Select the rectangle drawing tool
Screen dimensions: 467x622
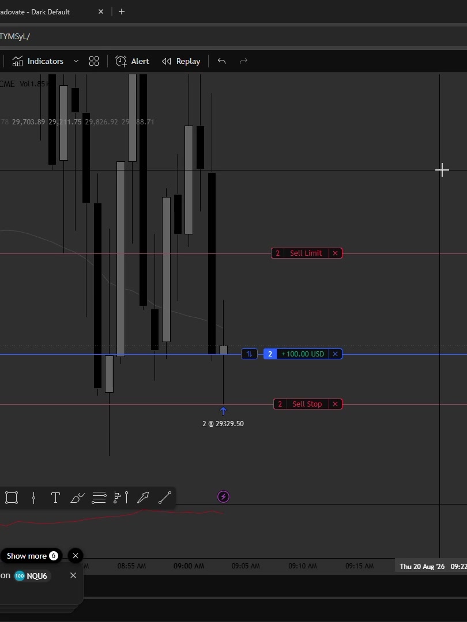coord(12,498)
